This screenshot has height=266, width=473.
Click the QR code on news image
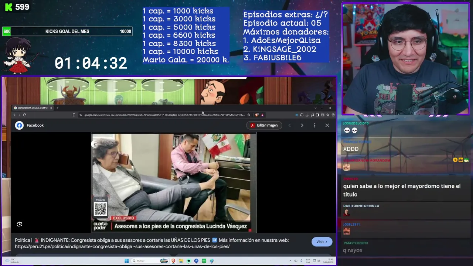(101, 209)
